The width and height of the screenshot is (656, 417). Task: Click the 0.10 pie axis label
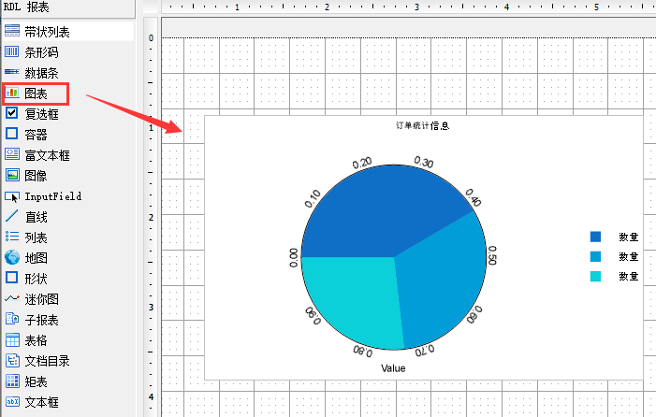coord(313,198)
